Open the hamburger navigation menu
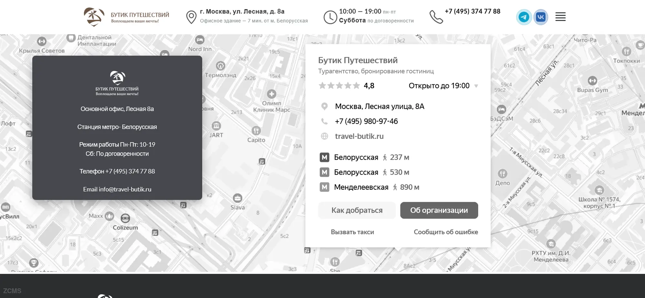 click(561, 17)
